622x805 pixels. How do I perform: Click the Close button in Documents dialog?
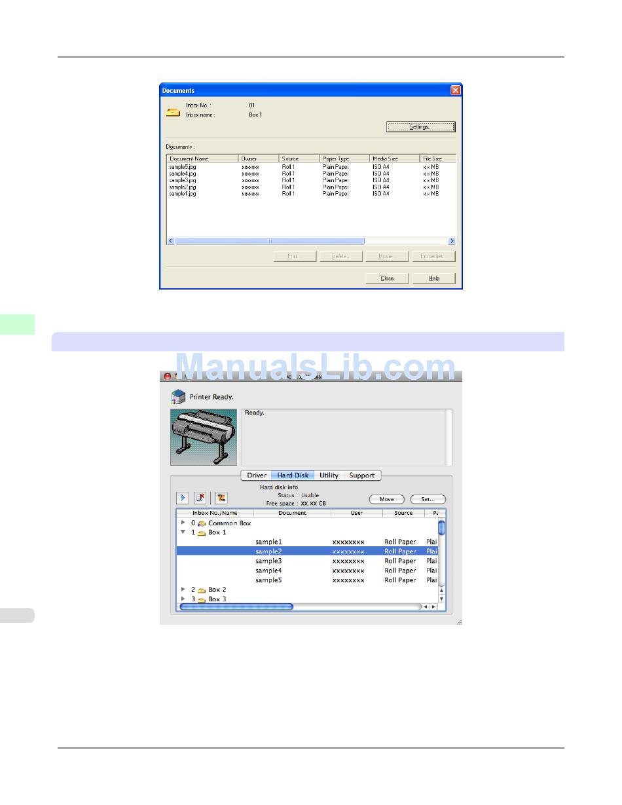(387, 278)
